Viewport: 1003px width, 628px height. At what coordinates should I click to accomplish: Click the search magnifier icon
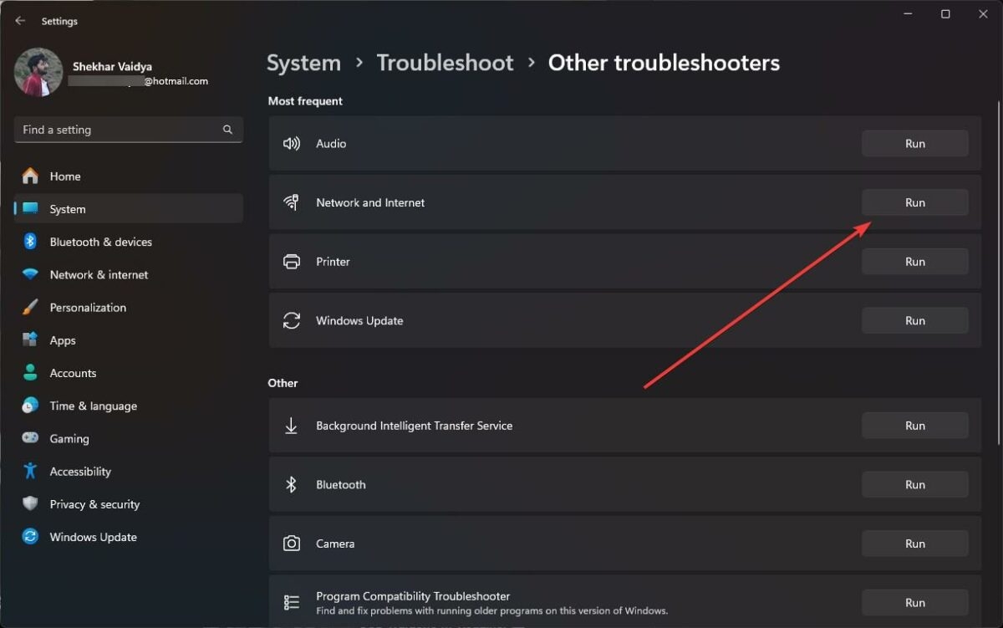pos(227,130)
